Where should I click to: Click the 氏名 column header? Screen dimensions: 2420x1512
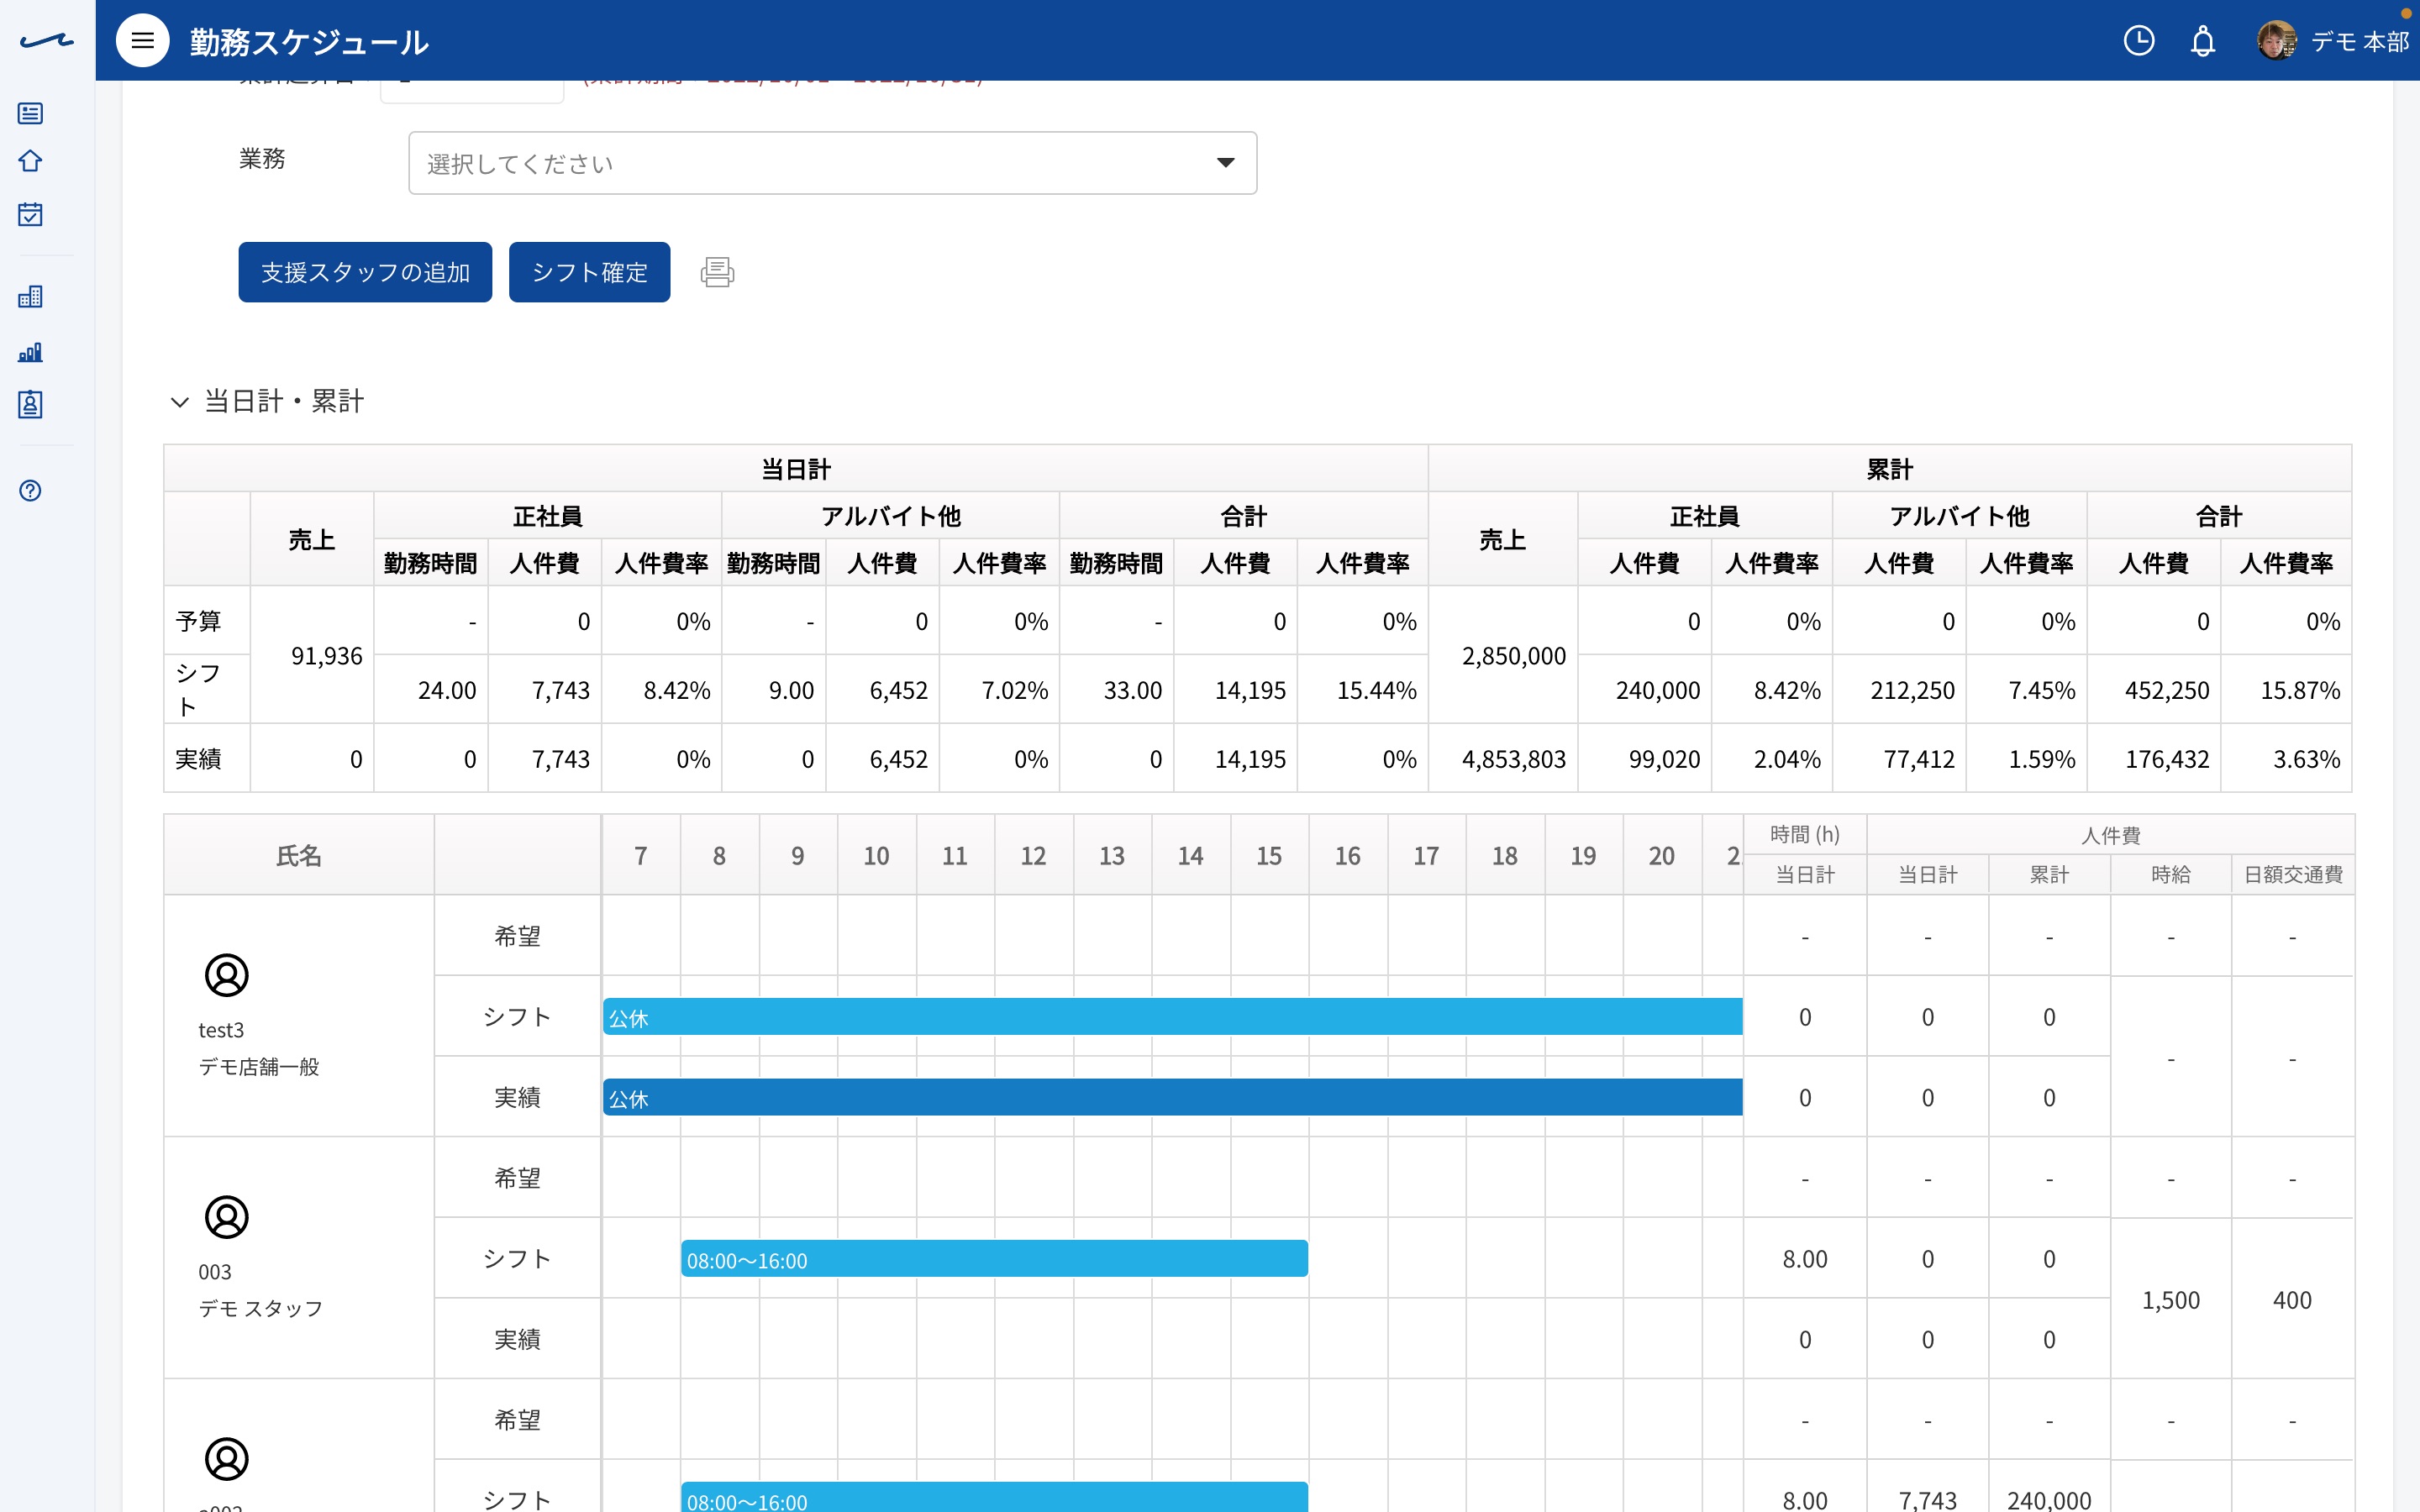pos(299,855)
